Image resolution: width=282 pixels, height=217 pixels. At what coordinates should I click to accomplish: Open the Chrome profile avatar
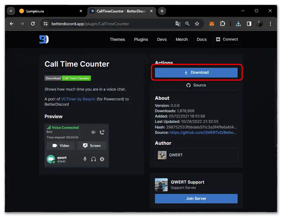point(260,24)
